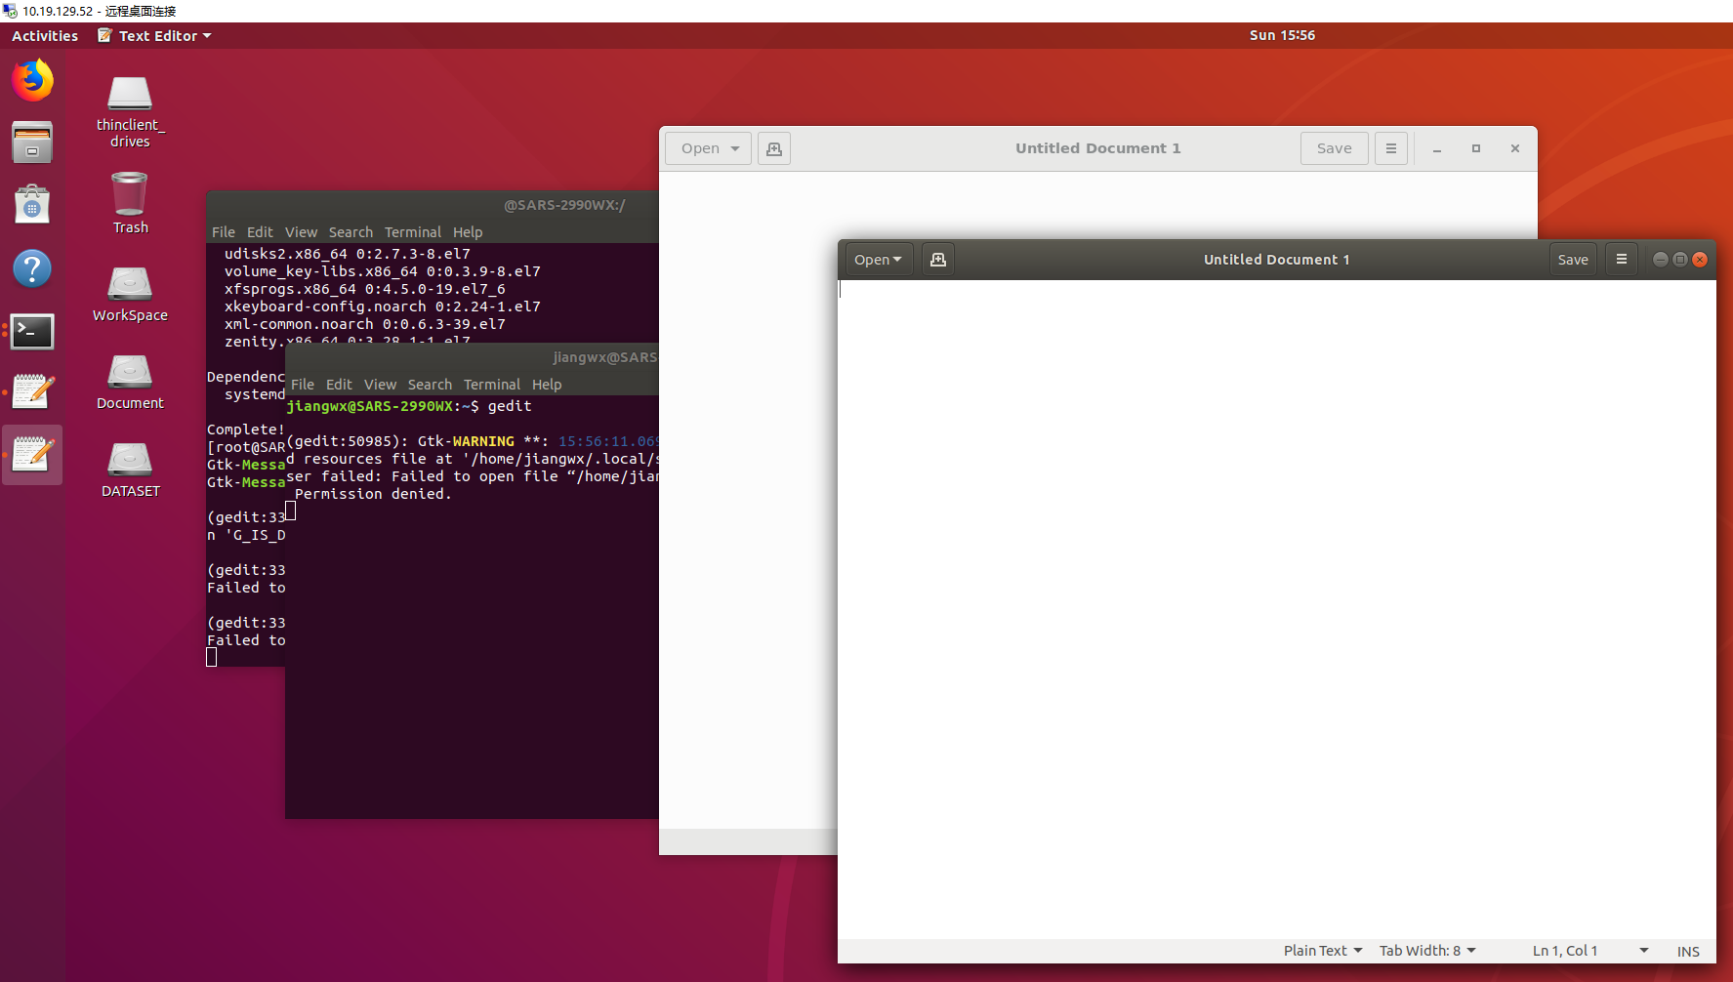Open Ubuntu Software from the dock
This screenshot has height=982, width=1733.
(x=32, y=205)
